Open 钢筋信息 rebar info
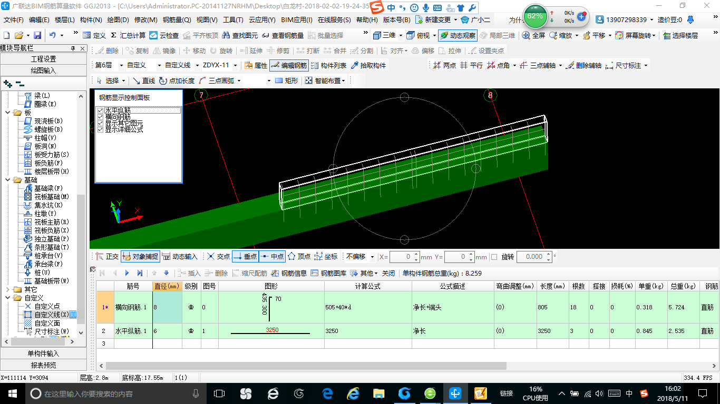 point(289,273)
